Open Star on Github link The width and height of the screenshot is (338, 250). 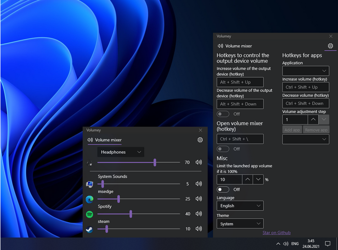coord(276,232)
